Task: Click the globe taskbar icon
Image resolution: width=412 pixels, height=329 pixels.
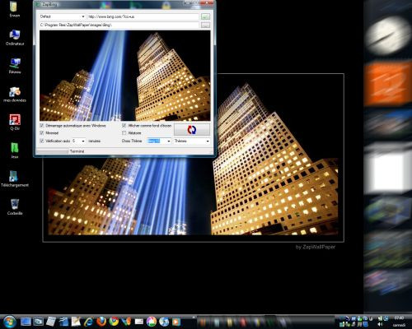Action: pos(164,322)
